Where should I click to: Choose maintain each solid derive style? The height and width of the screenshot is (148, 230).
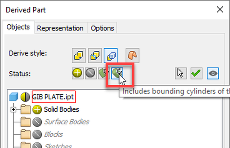(111, 56)
